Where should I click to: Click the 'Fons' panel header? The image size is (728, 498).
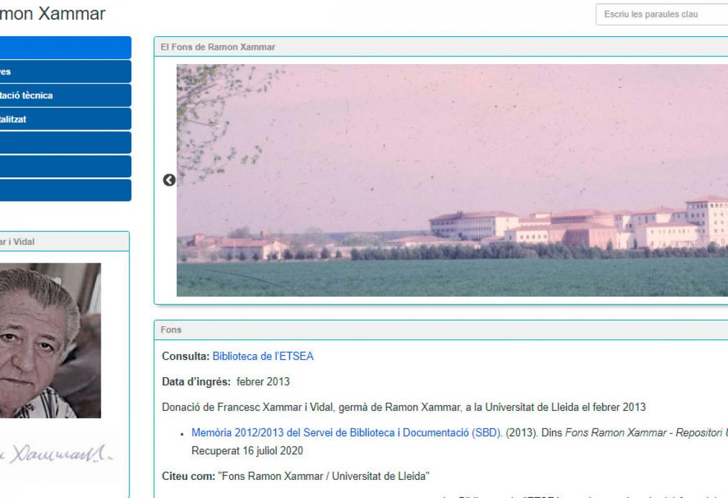171,330
